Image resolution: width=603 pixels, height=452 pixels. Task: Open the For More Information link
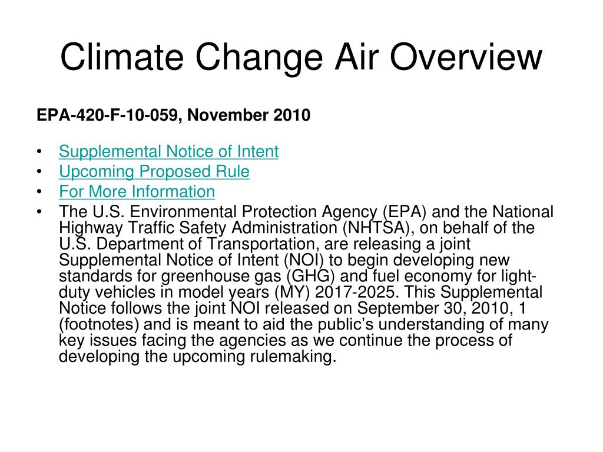click(x=137, y=191)
